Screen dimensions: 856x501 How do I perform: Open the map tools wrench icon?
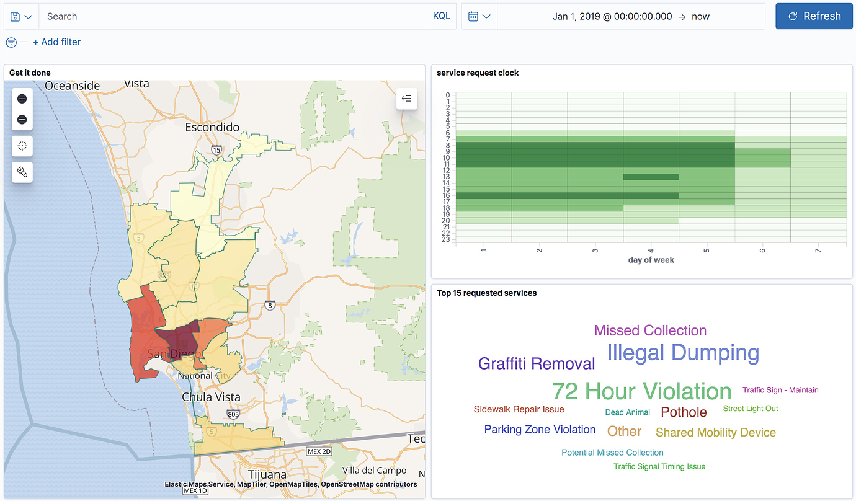click(x=22, y=172)
